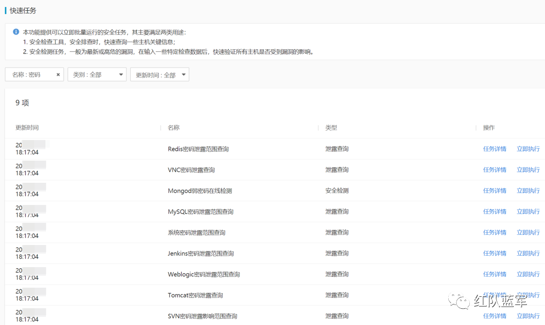Clear the 名称: 密码 filter with x
This screenshot has width=545, height=325.
click(x=58, y=75)
